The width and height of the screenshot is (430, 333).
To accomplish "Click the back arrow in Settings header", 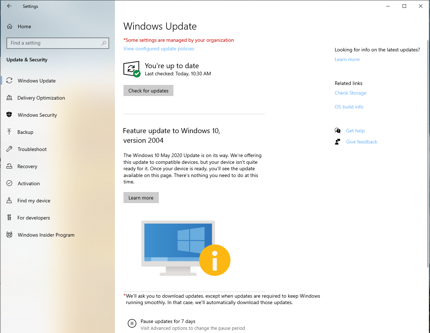I will click(9, 6).
